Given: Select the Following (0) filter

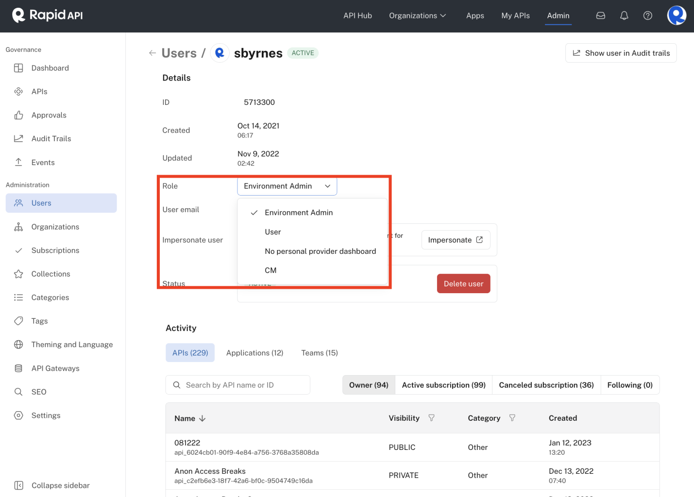Looking at the screenshot, I should click(630, 385).
